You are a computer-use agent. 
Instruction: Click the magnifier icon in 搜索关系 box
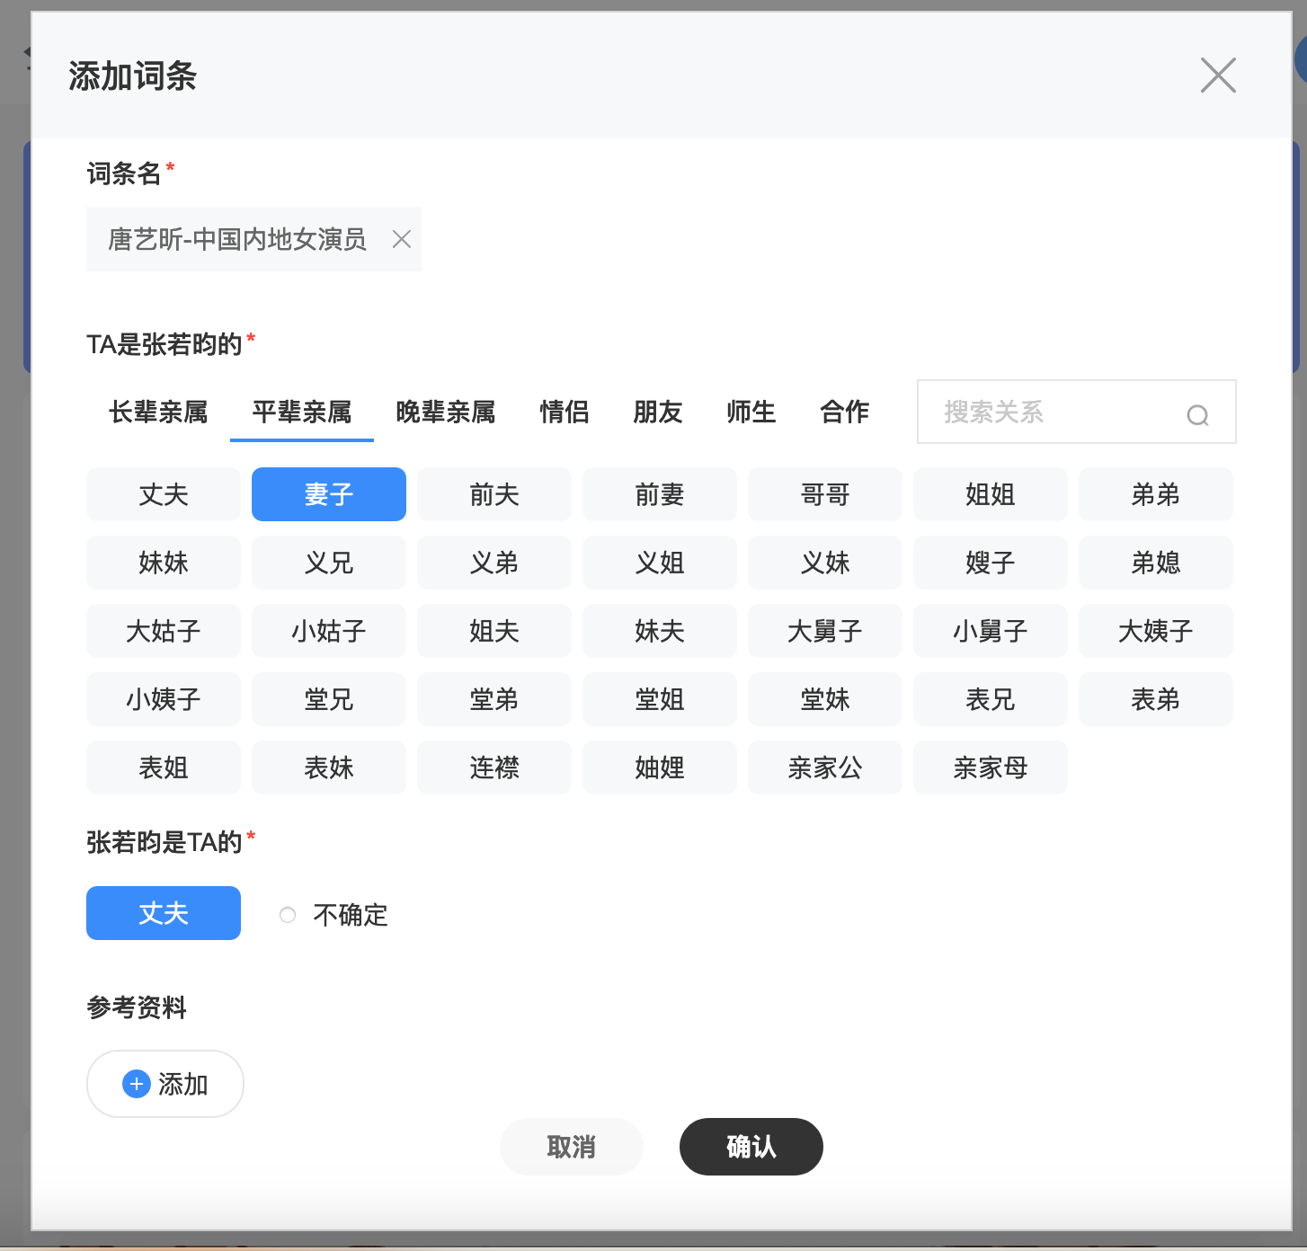(x=1197, y=415)
